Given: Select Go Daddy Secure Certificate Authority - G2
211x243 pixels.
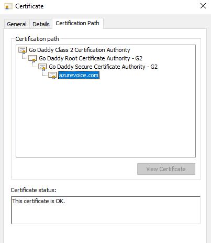Looking at the screenshot, I should point(103,67).
